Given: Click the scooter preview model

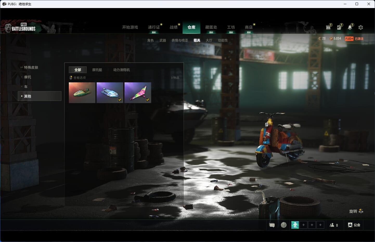Looking at the screenshot, I should click(x=279, y=140).
